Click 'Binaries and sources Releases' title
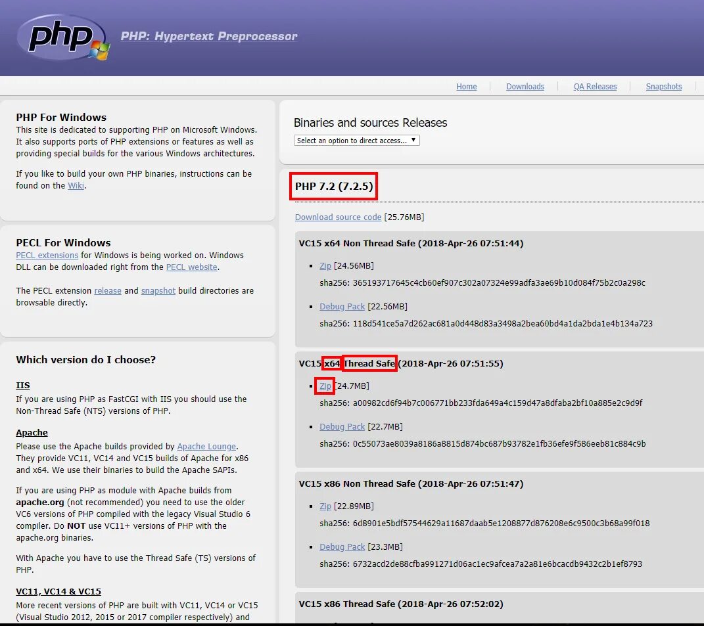This screenshot has width=704, height=626. (x=371, y=123)
